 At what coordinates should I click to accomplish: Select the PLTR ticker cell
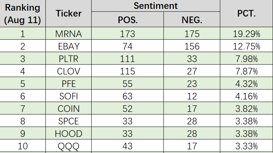click(x=69, y=58)
